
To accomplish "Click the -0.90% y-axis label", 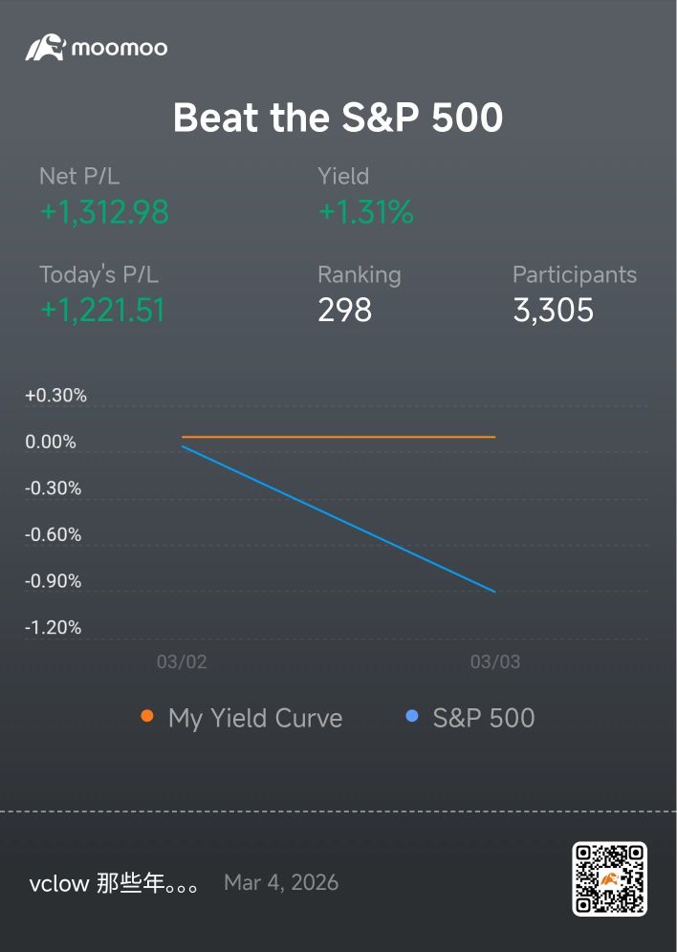I will 54,581.
